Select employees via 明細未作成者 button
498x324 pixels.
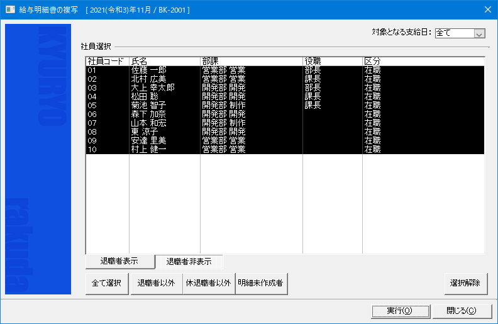[x=261, y=283]
